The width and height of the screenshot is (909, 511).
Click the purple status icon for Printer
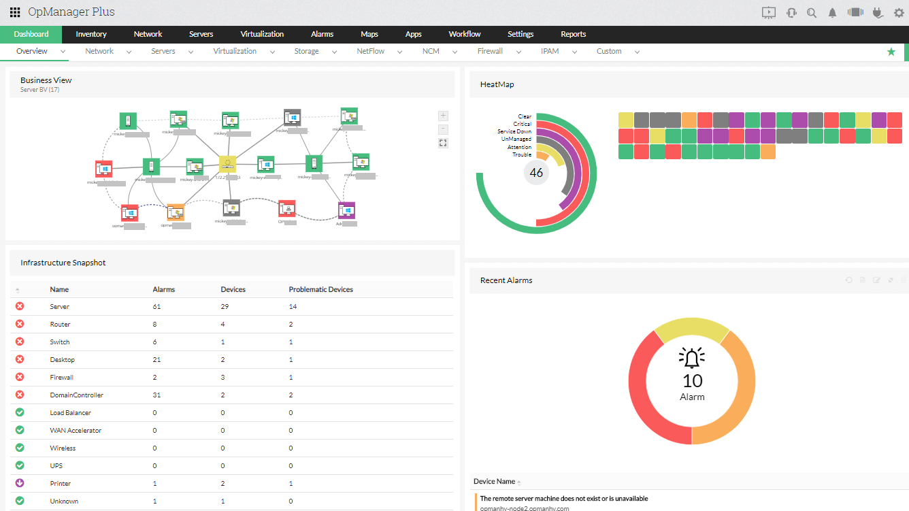click(x=20, y=483)
